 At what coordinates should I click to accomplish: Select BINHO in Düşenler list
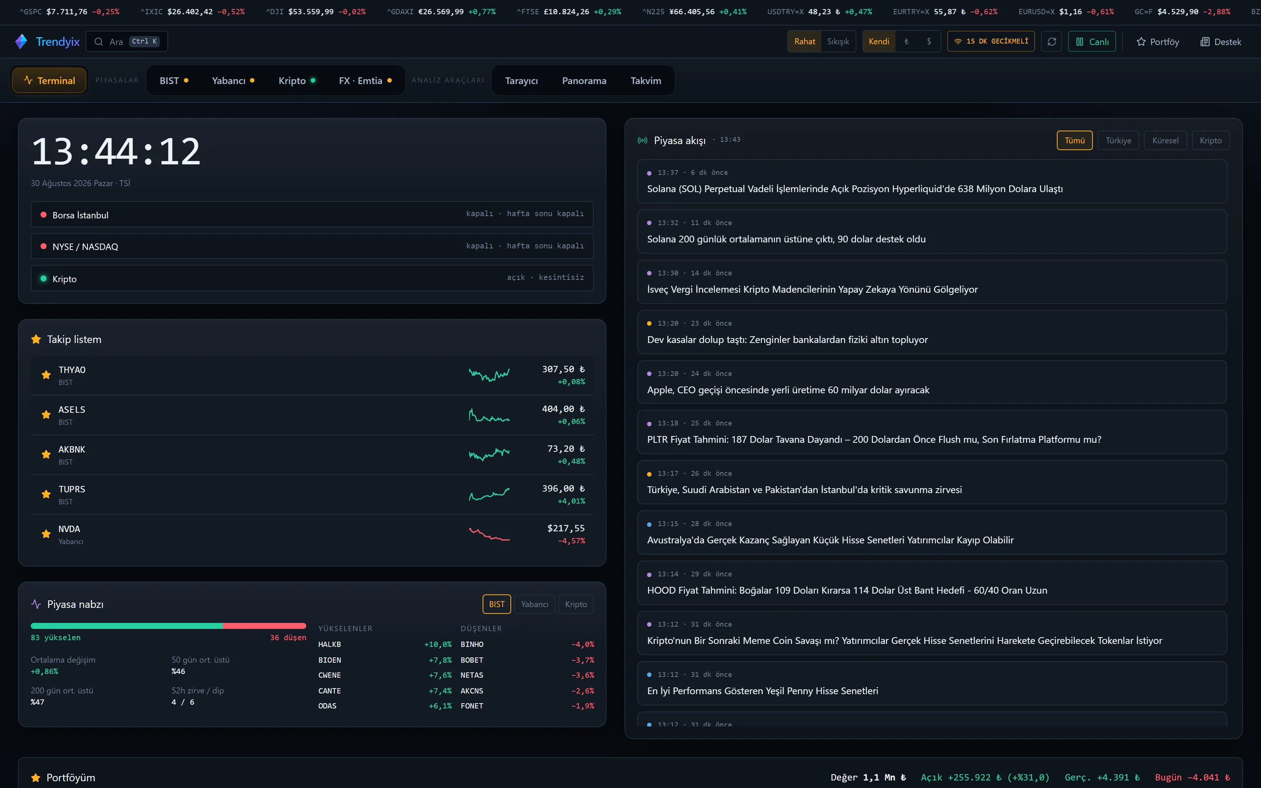527,645
